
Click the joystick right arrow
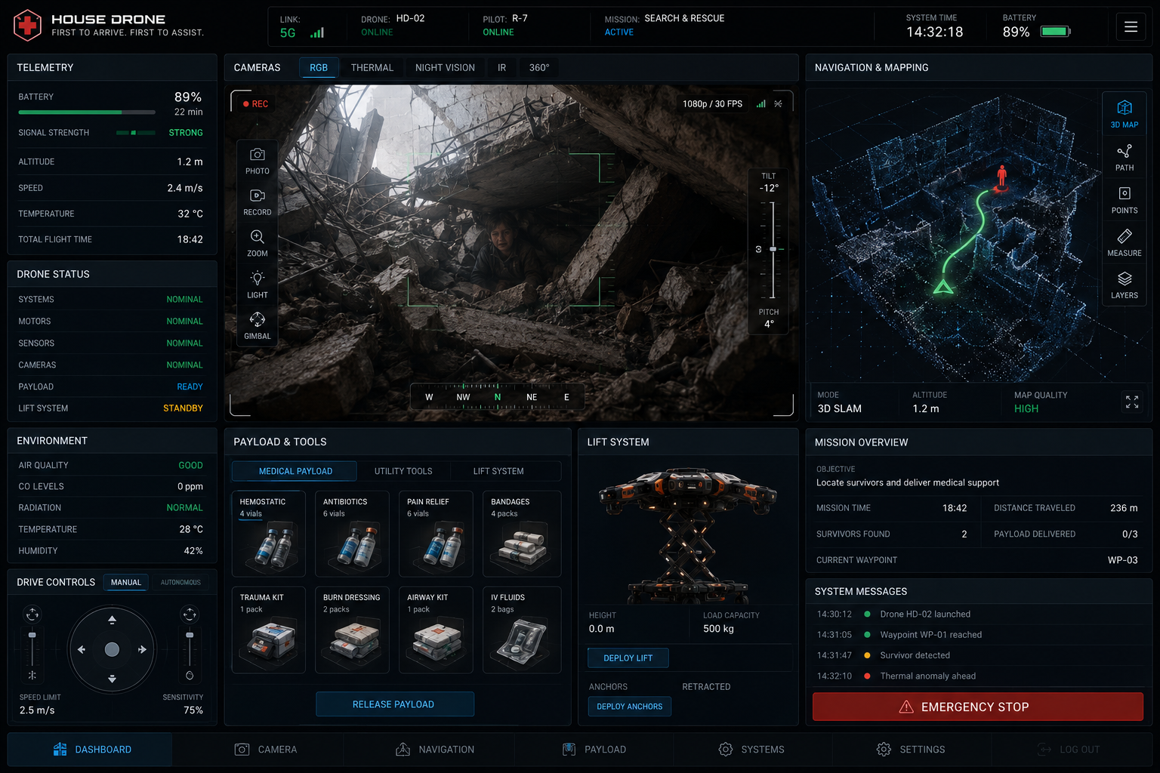click(x=142, y=649)
